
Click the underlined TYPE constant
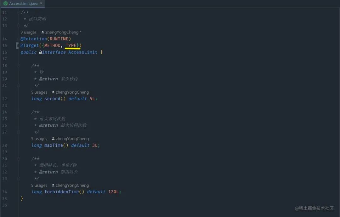tap(71, 45)
